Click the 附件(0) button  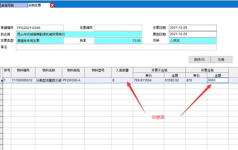click(x=199, y=60)
